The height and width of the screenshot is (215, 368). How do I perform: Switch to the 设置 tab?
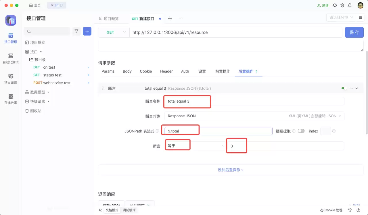tap(202, 71)
